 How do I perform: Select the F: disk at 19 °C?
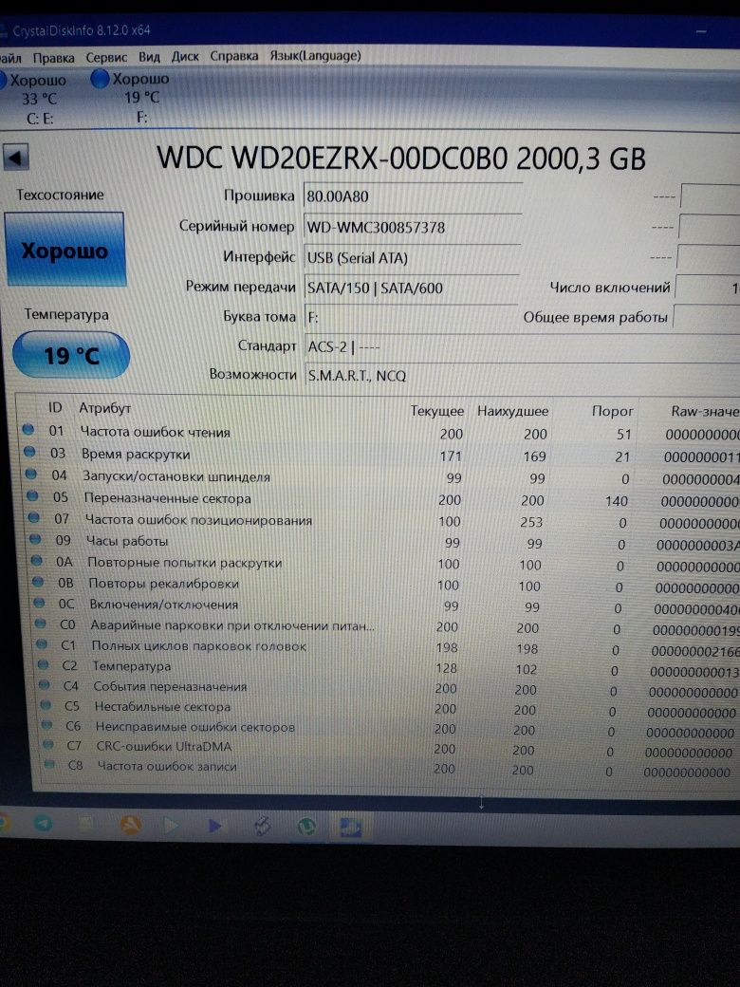pos(134,98)
